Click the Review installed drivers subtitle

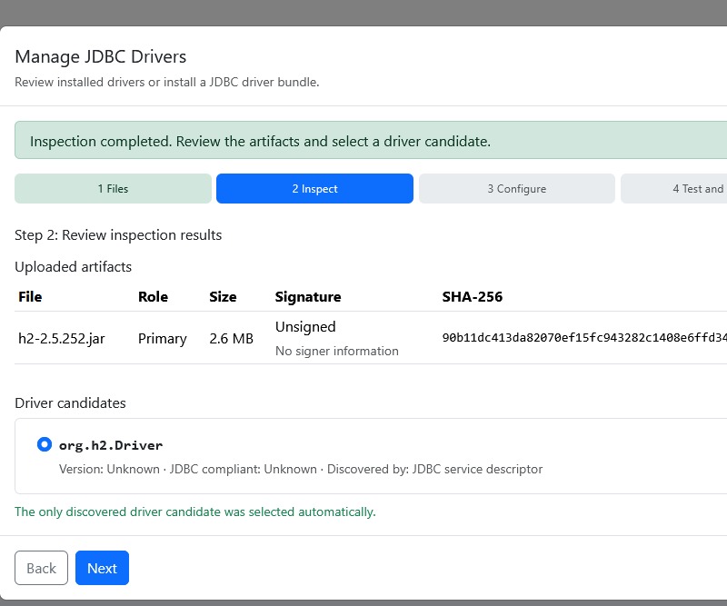(x=167, y=82)
